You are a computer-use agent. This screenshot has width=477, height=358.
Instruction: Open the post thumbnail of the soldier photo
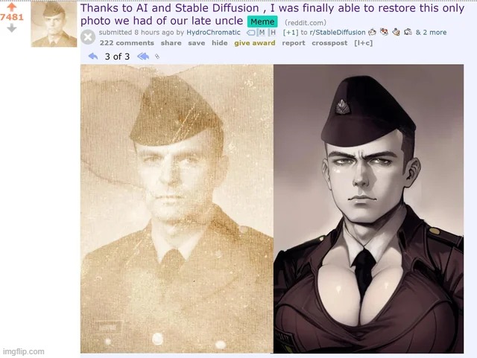(x=54, y=24)
